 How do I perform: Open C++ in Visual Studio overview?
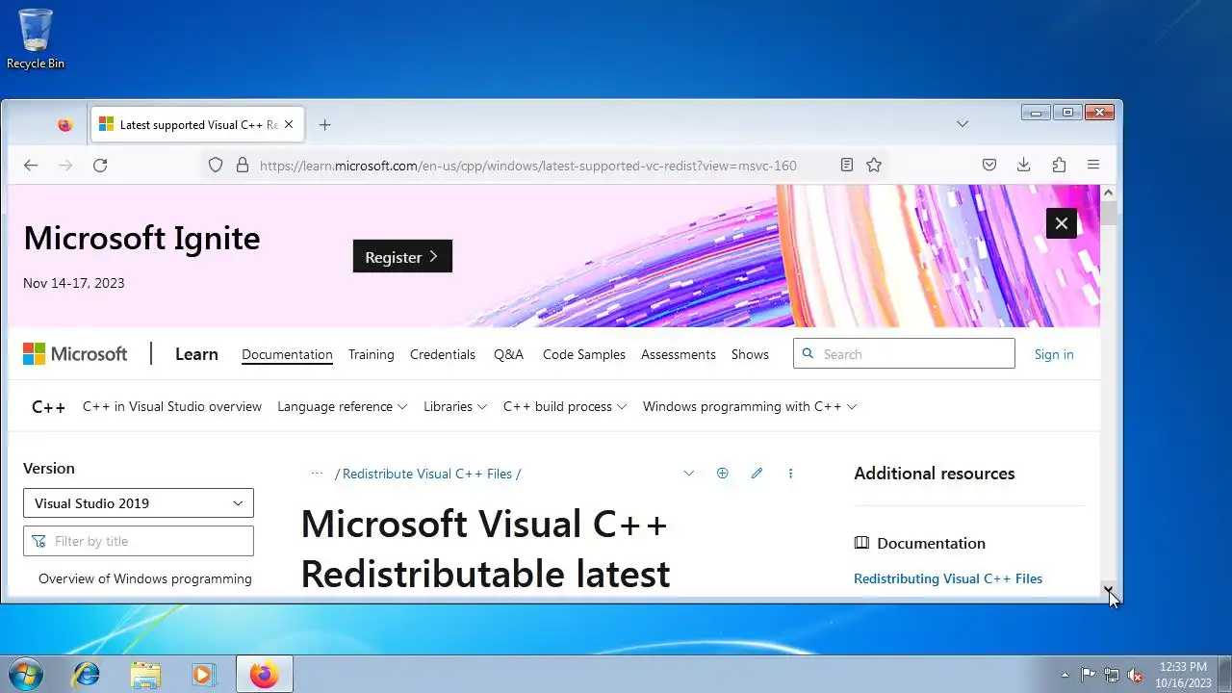point(172,406)
